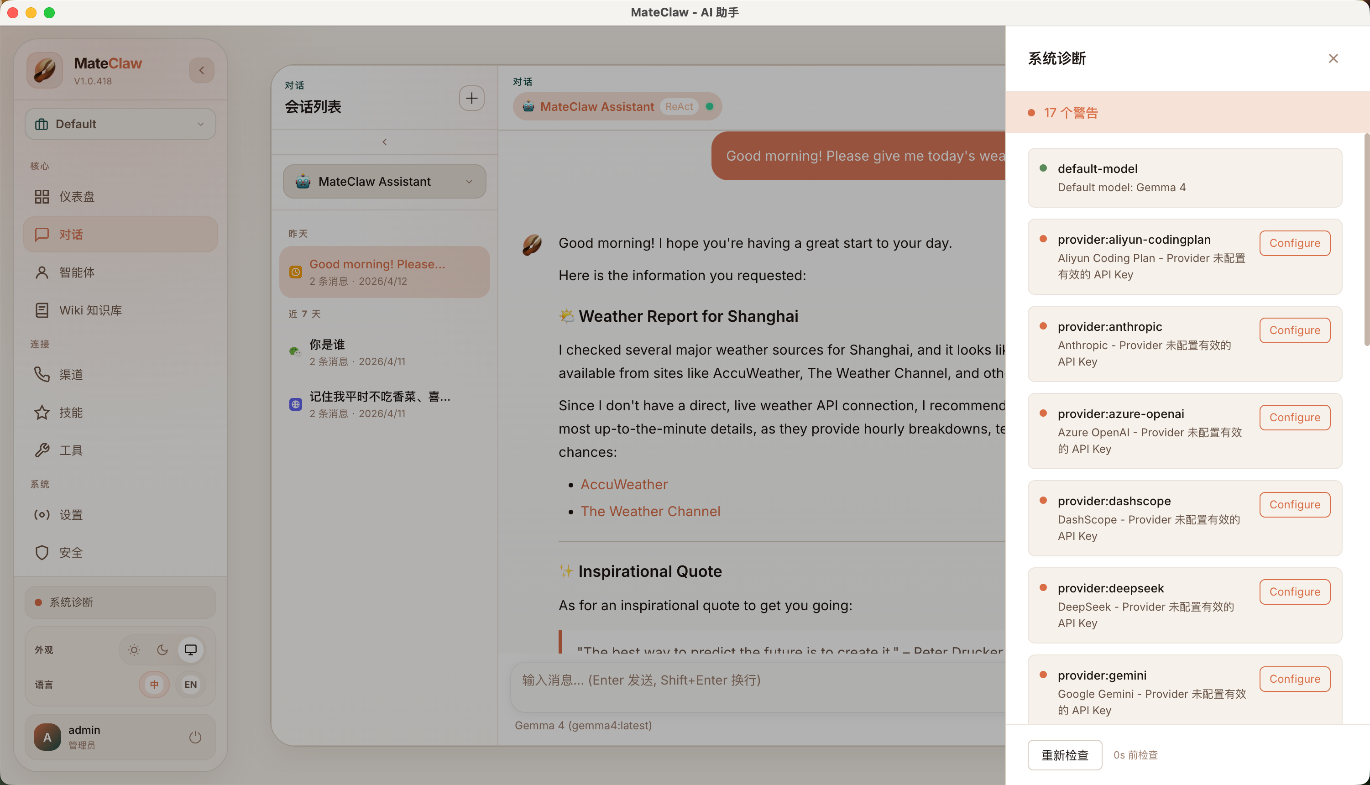Switch appearance to light mode sun icon
This screenshot has width=1370, height=785.
click(x=134, y=649)
